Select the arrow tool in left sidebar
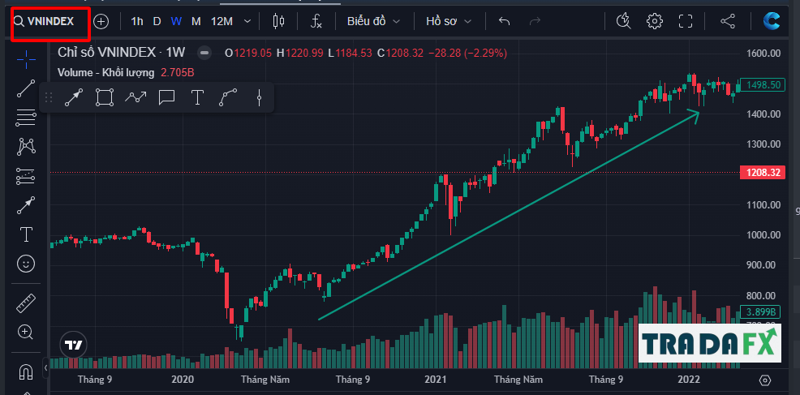 (x=26, y=206)
